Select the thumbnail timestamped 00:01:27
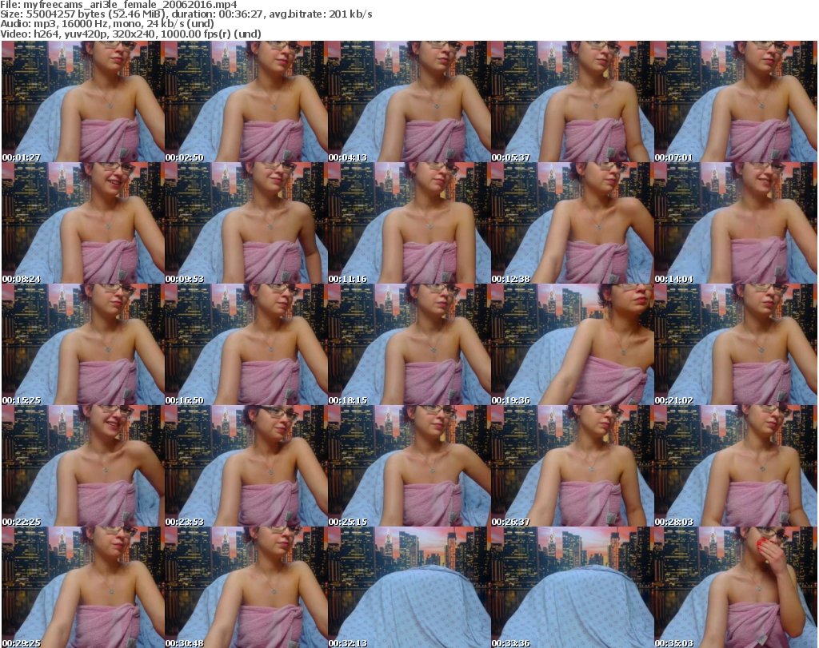This screenshot has height=648, width=819. pyautogui.click(x=83, y=101)
